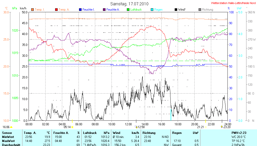Click the Wetterstation Halle-Lettin/Heide Nord link

(x=233, y=3)
